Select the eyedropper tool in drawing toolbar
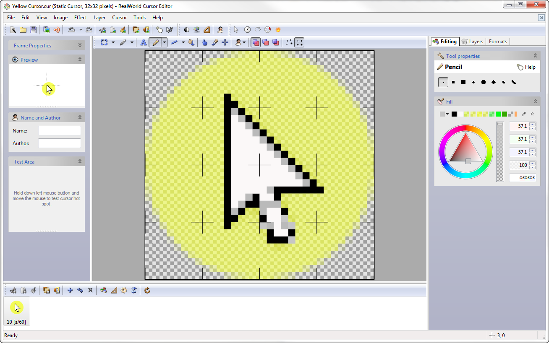This screenshot has height=343, width=549. (215, 42)
